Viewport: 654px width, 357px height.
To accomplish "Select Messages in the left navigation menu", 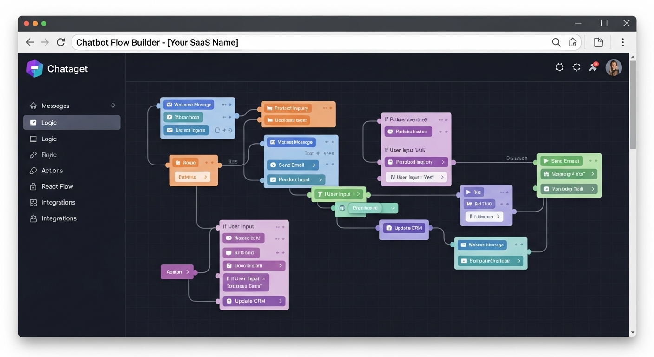I will (55, 106).
